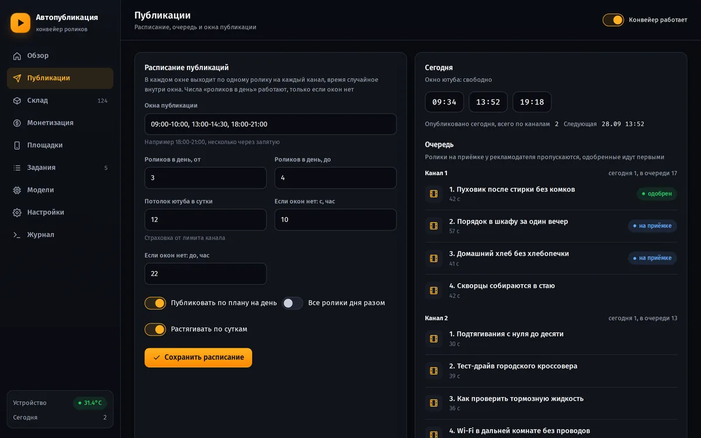
Task: Click film icon of Пуховик после стирки
Action: pos(433,194)
